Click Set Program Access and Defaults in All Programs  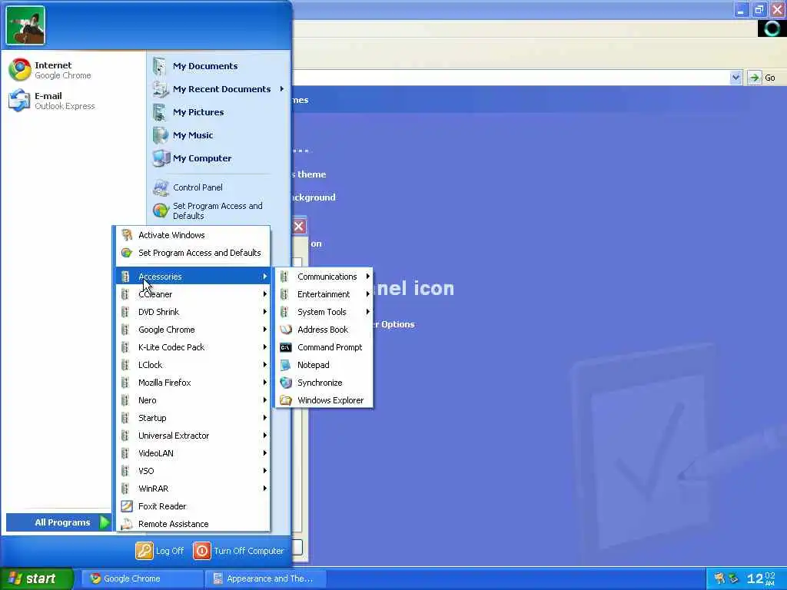(193, 253)
